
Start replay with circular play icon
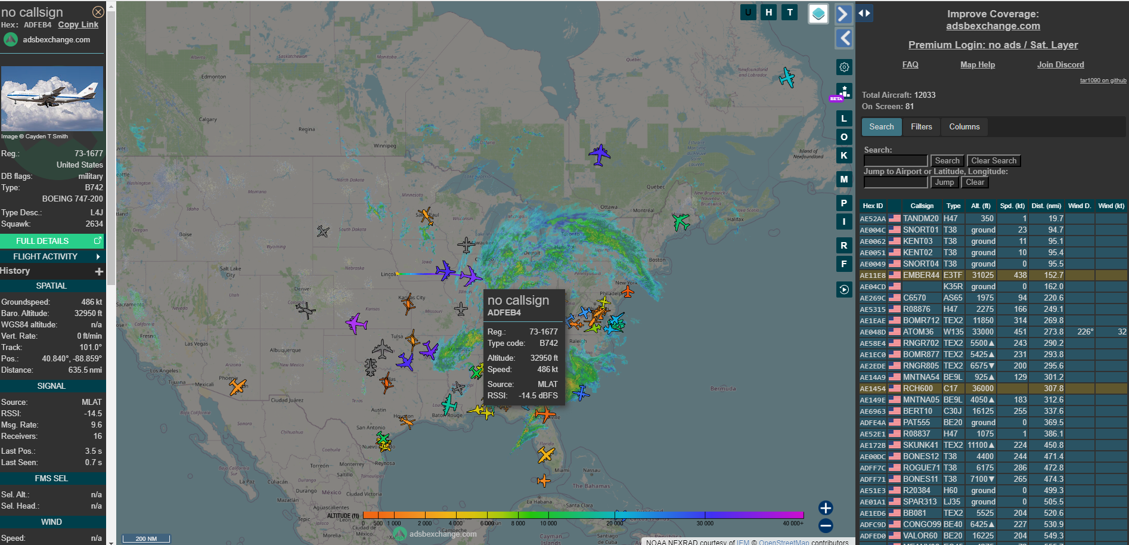(x=844, y=290)
